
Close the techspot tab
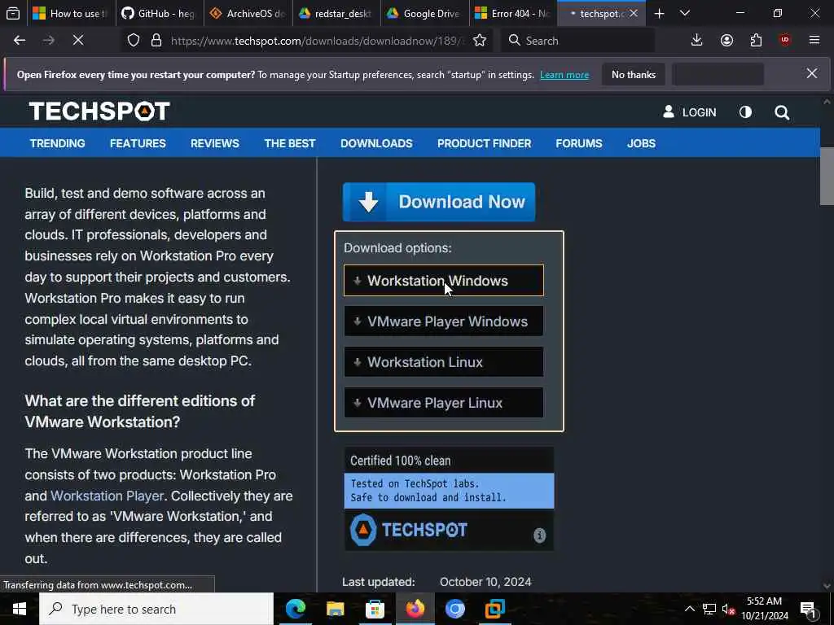pos(634,13)
